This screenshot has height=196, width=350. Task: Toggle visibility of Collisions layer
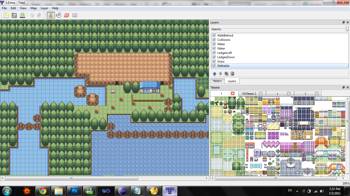(x=214, y=40)
